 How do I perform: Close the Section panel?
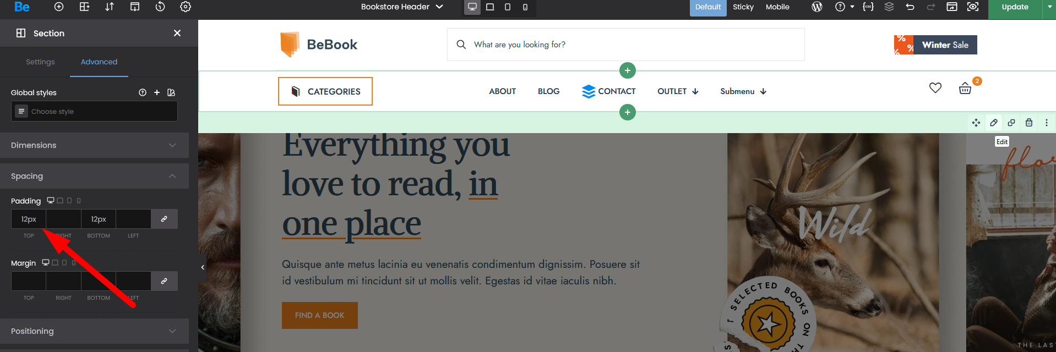click(x=177, y=33)
